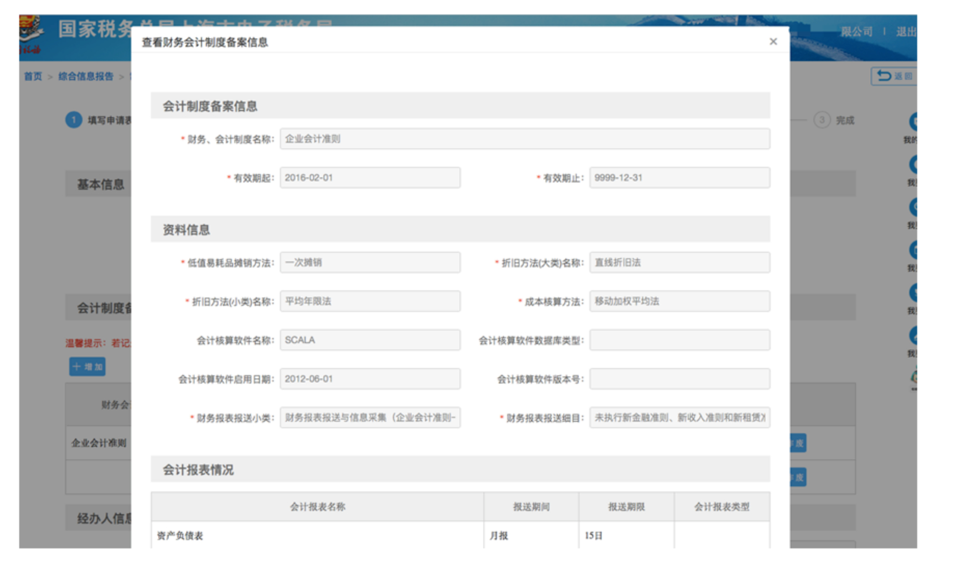Open the 成本核算方法 field

pyautogui.click(x=679, y=302)
